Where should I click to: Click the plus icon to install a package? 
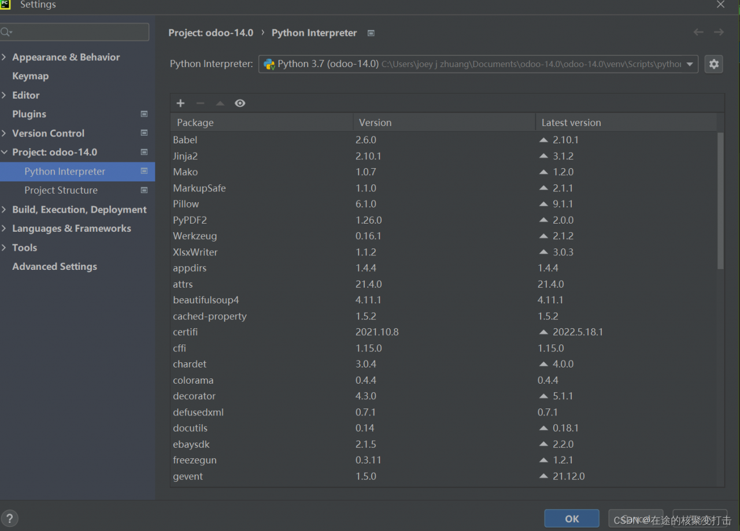point(180,103)
